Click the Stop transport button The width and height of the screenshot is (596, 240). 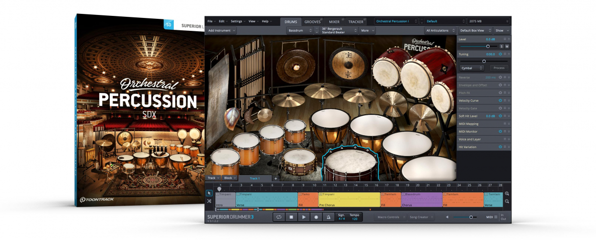click(291, 217)
